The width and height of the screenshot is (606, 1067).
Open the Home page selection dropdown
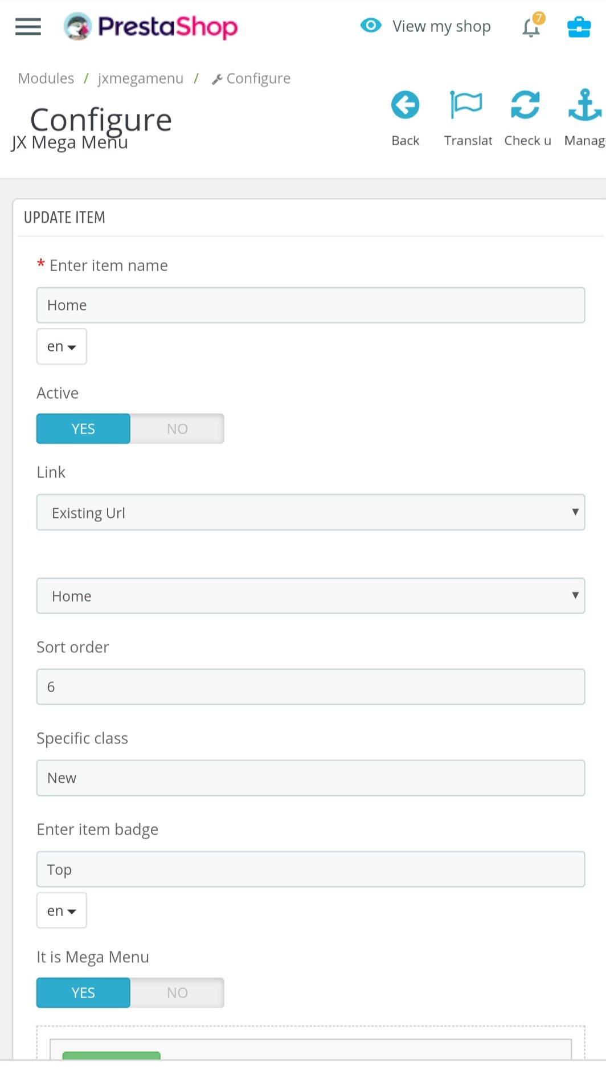point(310,596)
